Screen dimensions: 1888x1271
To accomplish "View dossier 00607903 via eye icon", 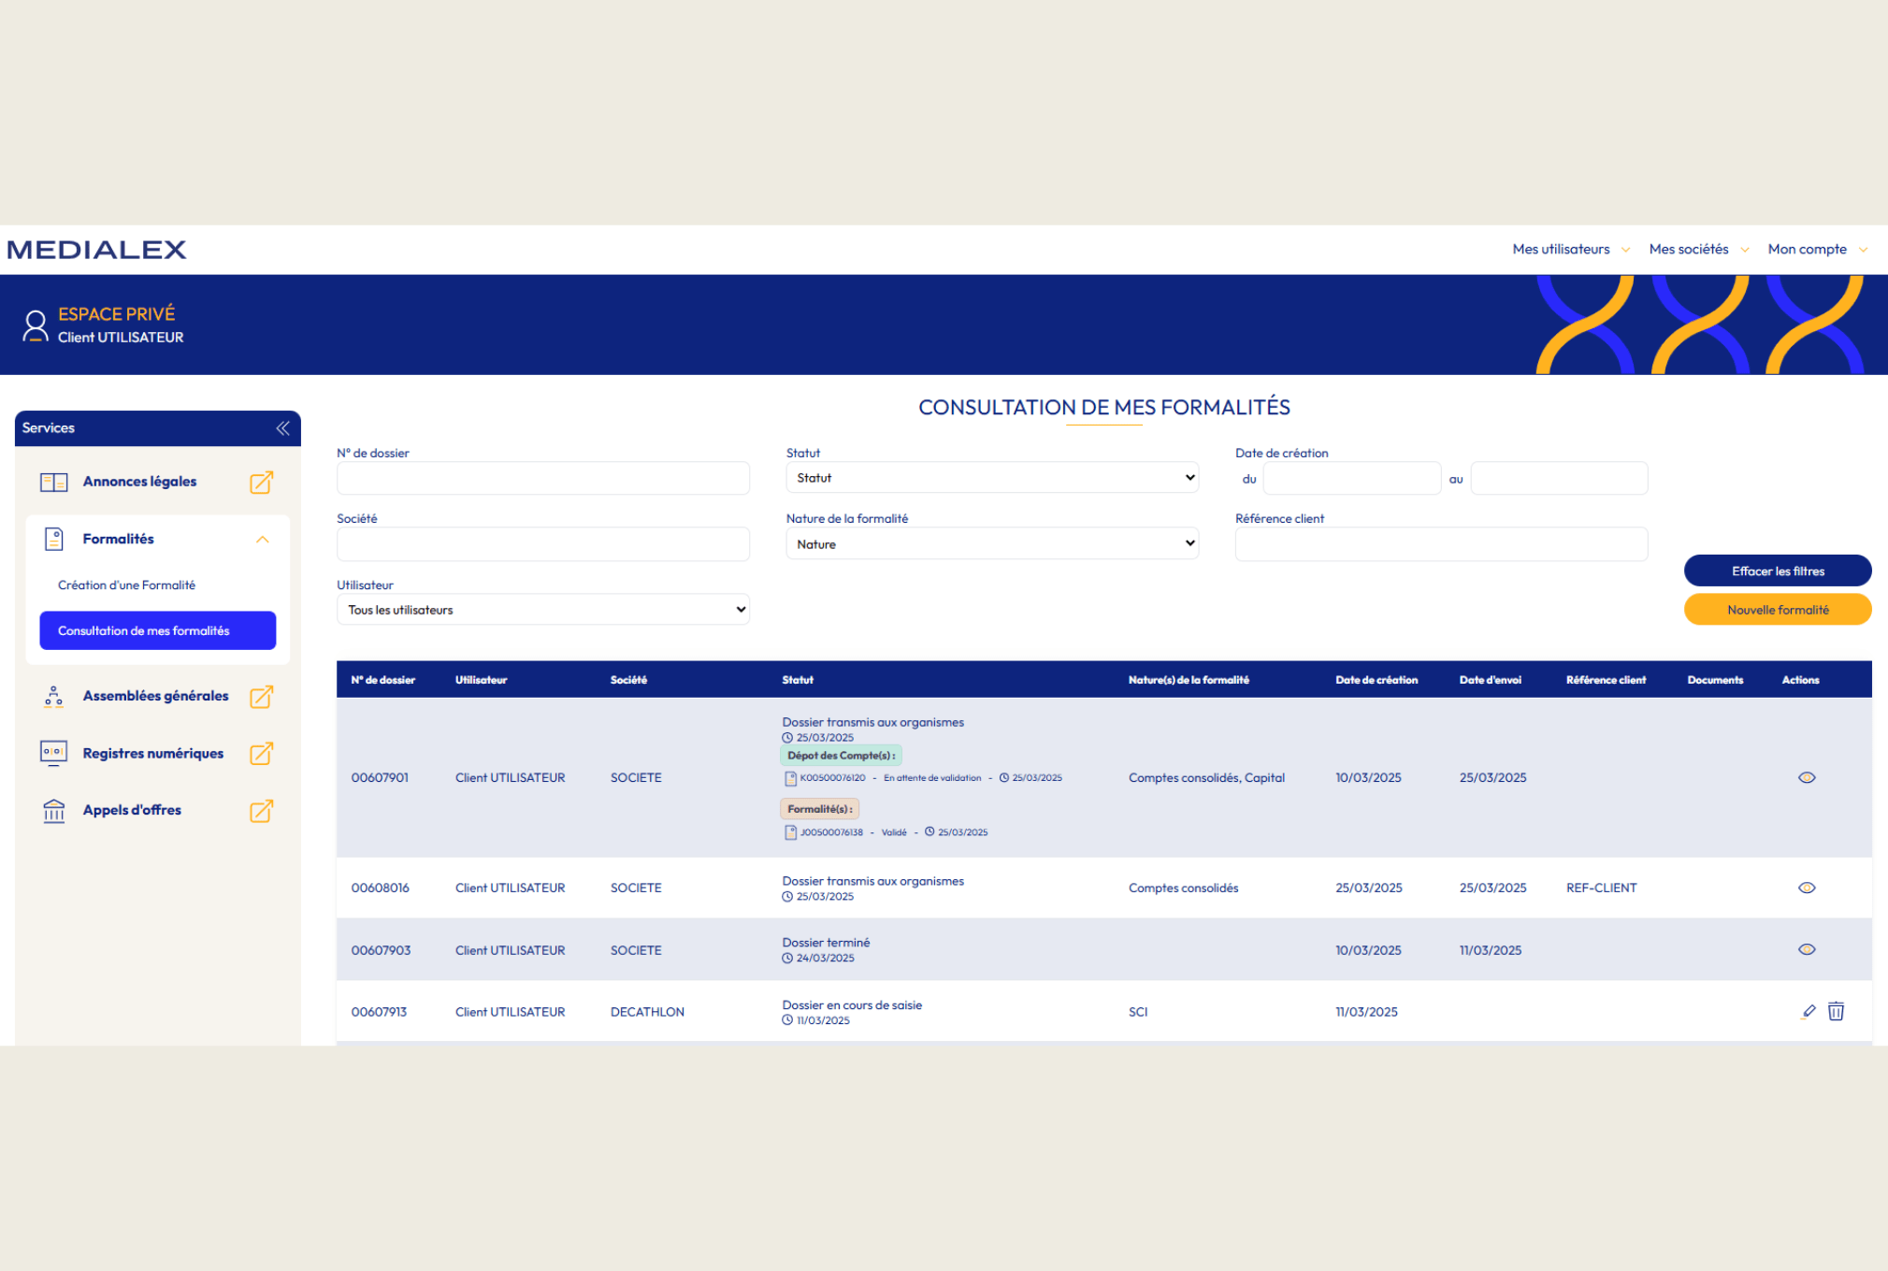I will pyautogui.click(x=1807, y=949).
